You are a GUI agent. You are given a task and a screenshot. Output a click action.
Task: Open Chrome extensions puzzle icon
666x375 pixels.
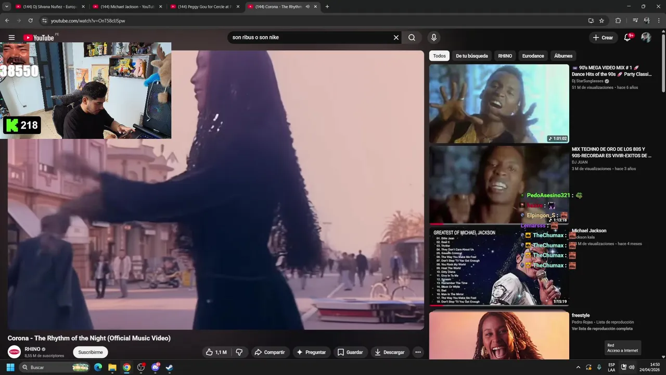click(618, 21)
